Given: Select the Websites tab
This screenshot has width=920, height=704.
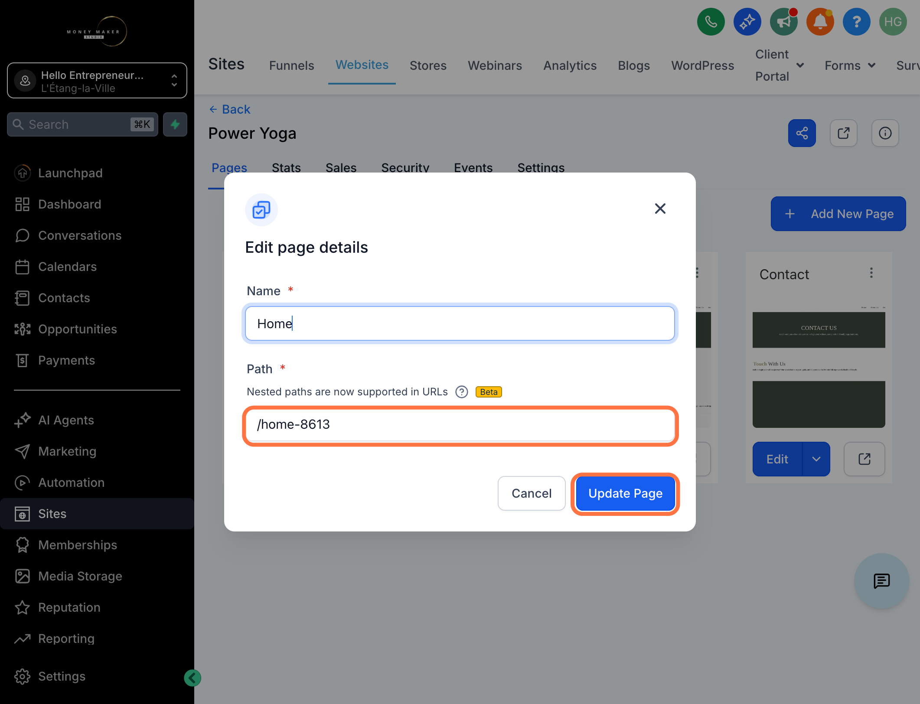Looking at the screenshot, I should tap(362, 65).
